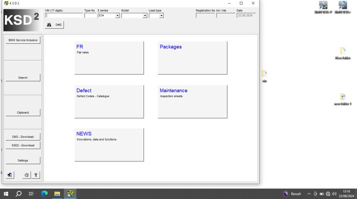Expand the Lead type dropdown
357x199 pixels.
tap(161, 15)
